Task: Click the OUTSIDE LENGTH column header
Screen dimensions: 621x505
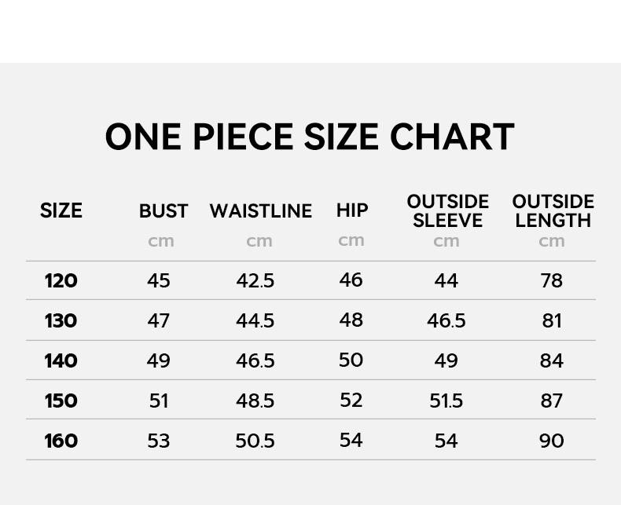Action: (553, 211)
